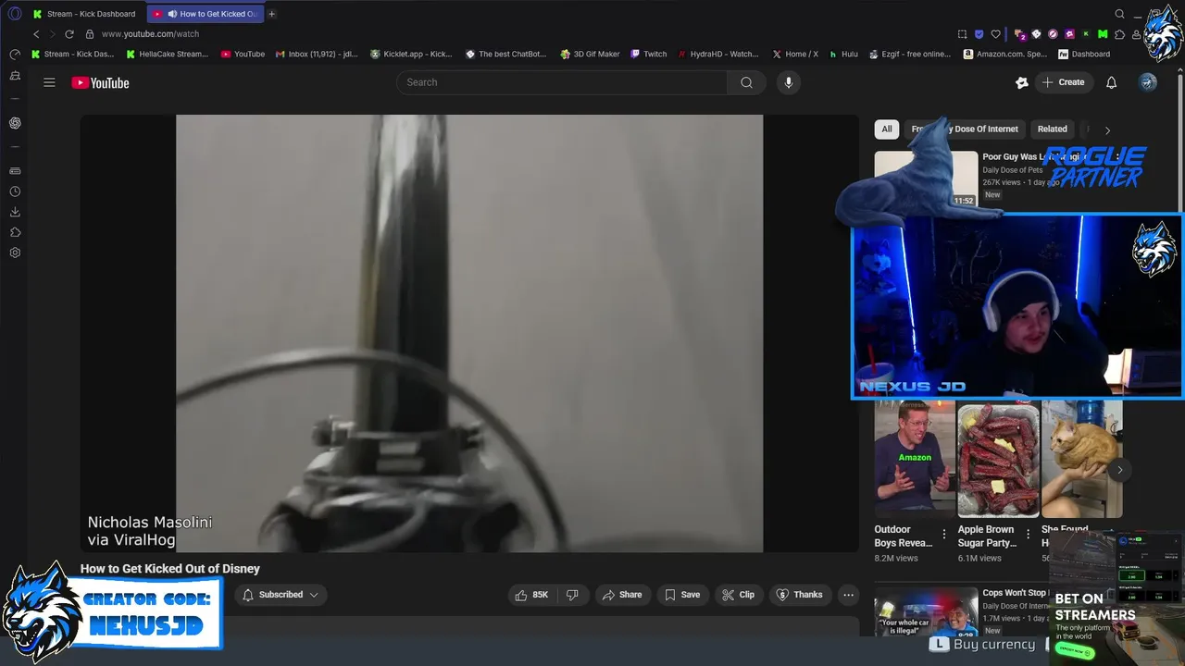Open the ad blocker shield icon

pos(979,34)
